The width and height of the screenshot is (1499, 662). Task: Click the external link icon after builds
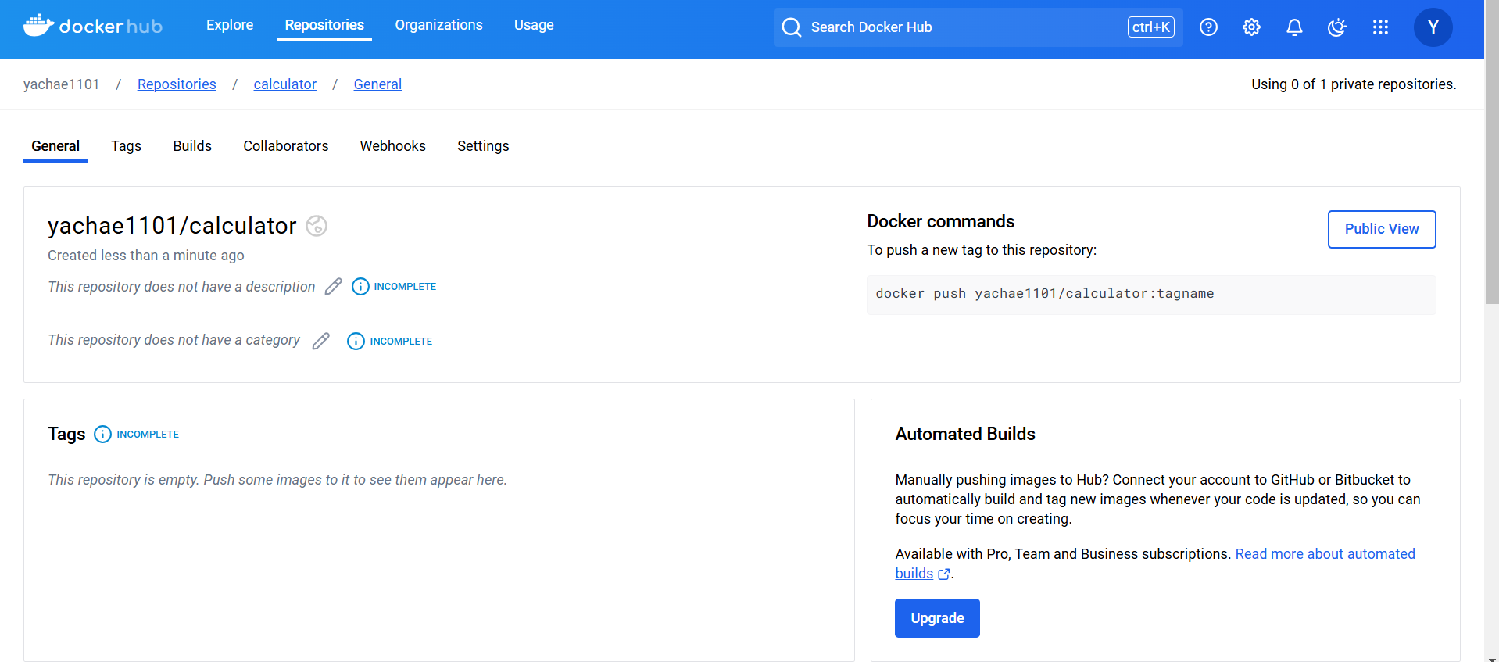(x=944, y=574)
